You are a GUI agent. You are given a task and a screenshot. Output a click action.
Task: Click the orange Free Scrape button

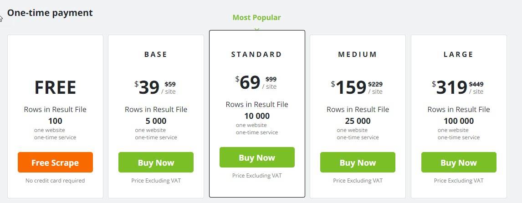click(55, 162)
